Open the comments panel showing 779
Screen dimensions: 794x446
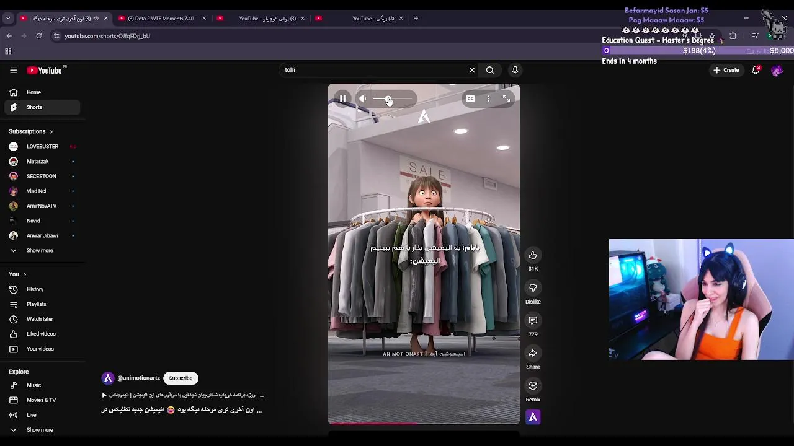[x=533, y=321]
